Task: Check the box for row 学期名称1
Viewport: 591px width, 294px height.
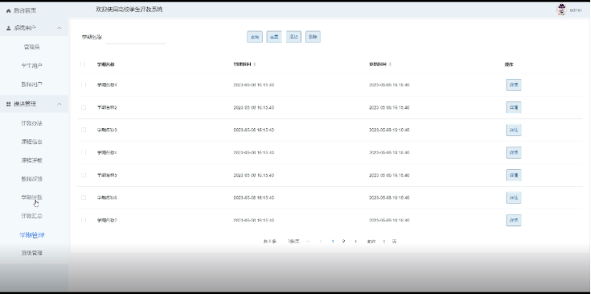Action: (x=84, y=84)
